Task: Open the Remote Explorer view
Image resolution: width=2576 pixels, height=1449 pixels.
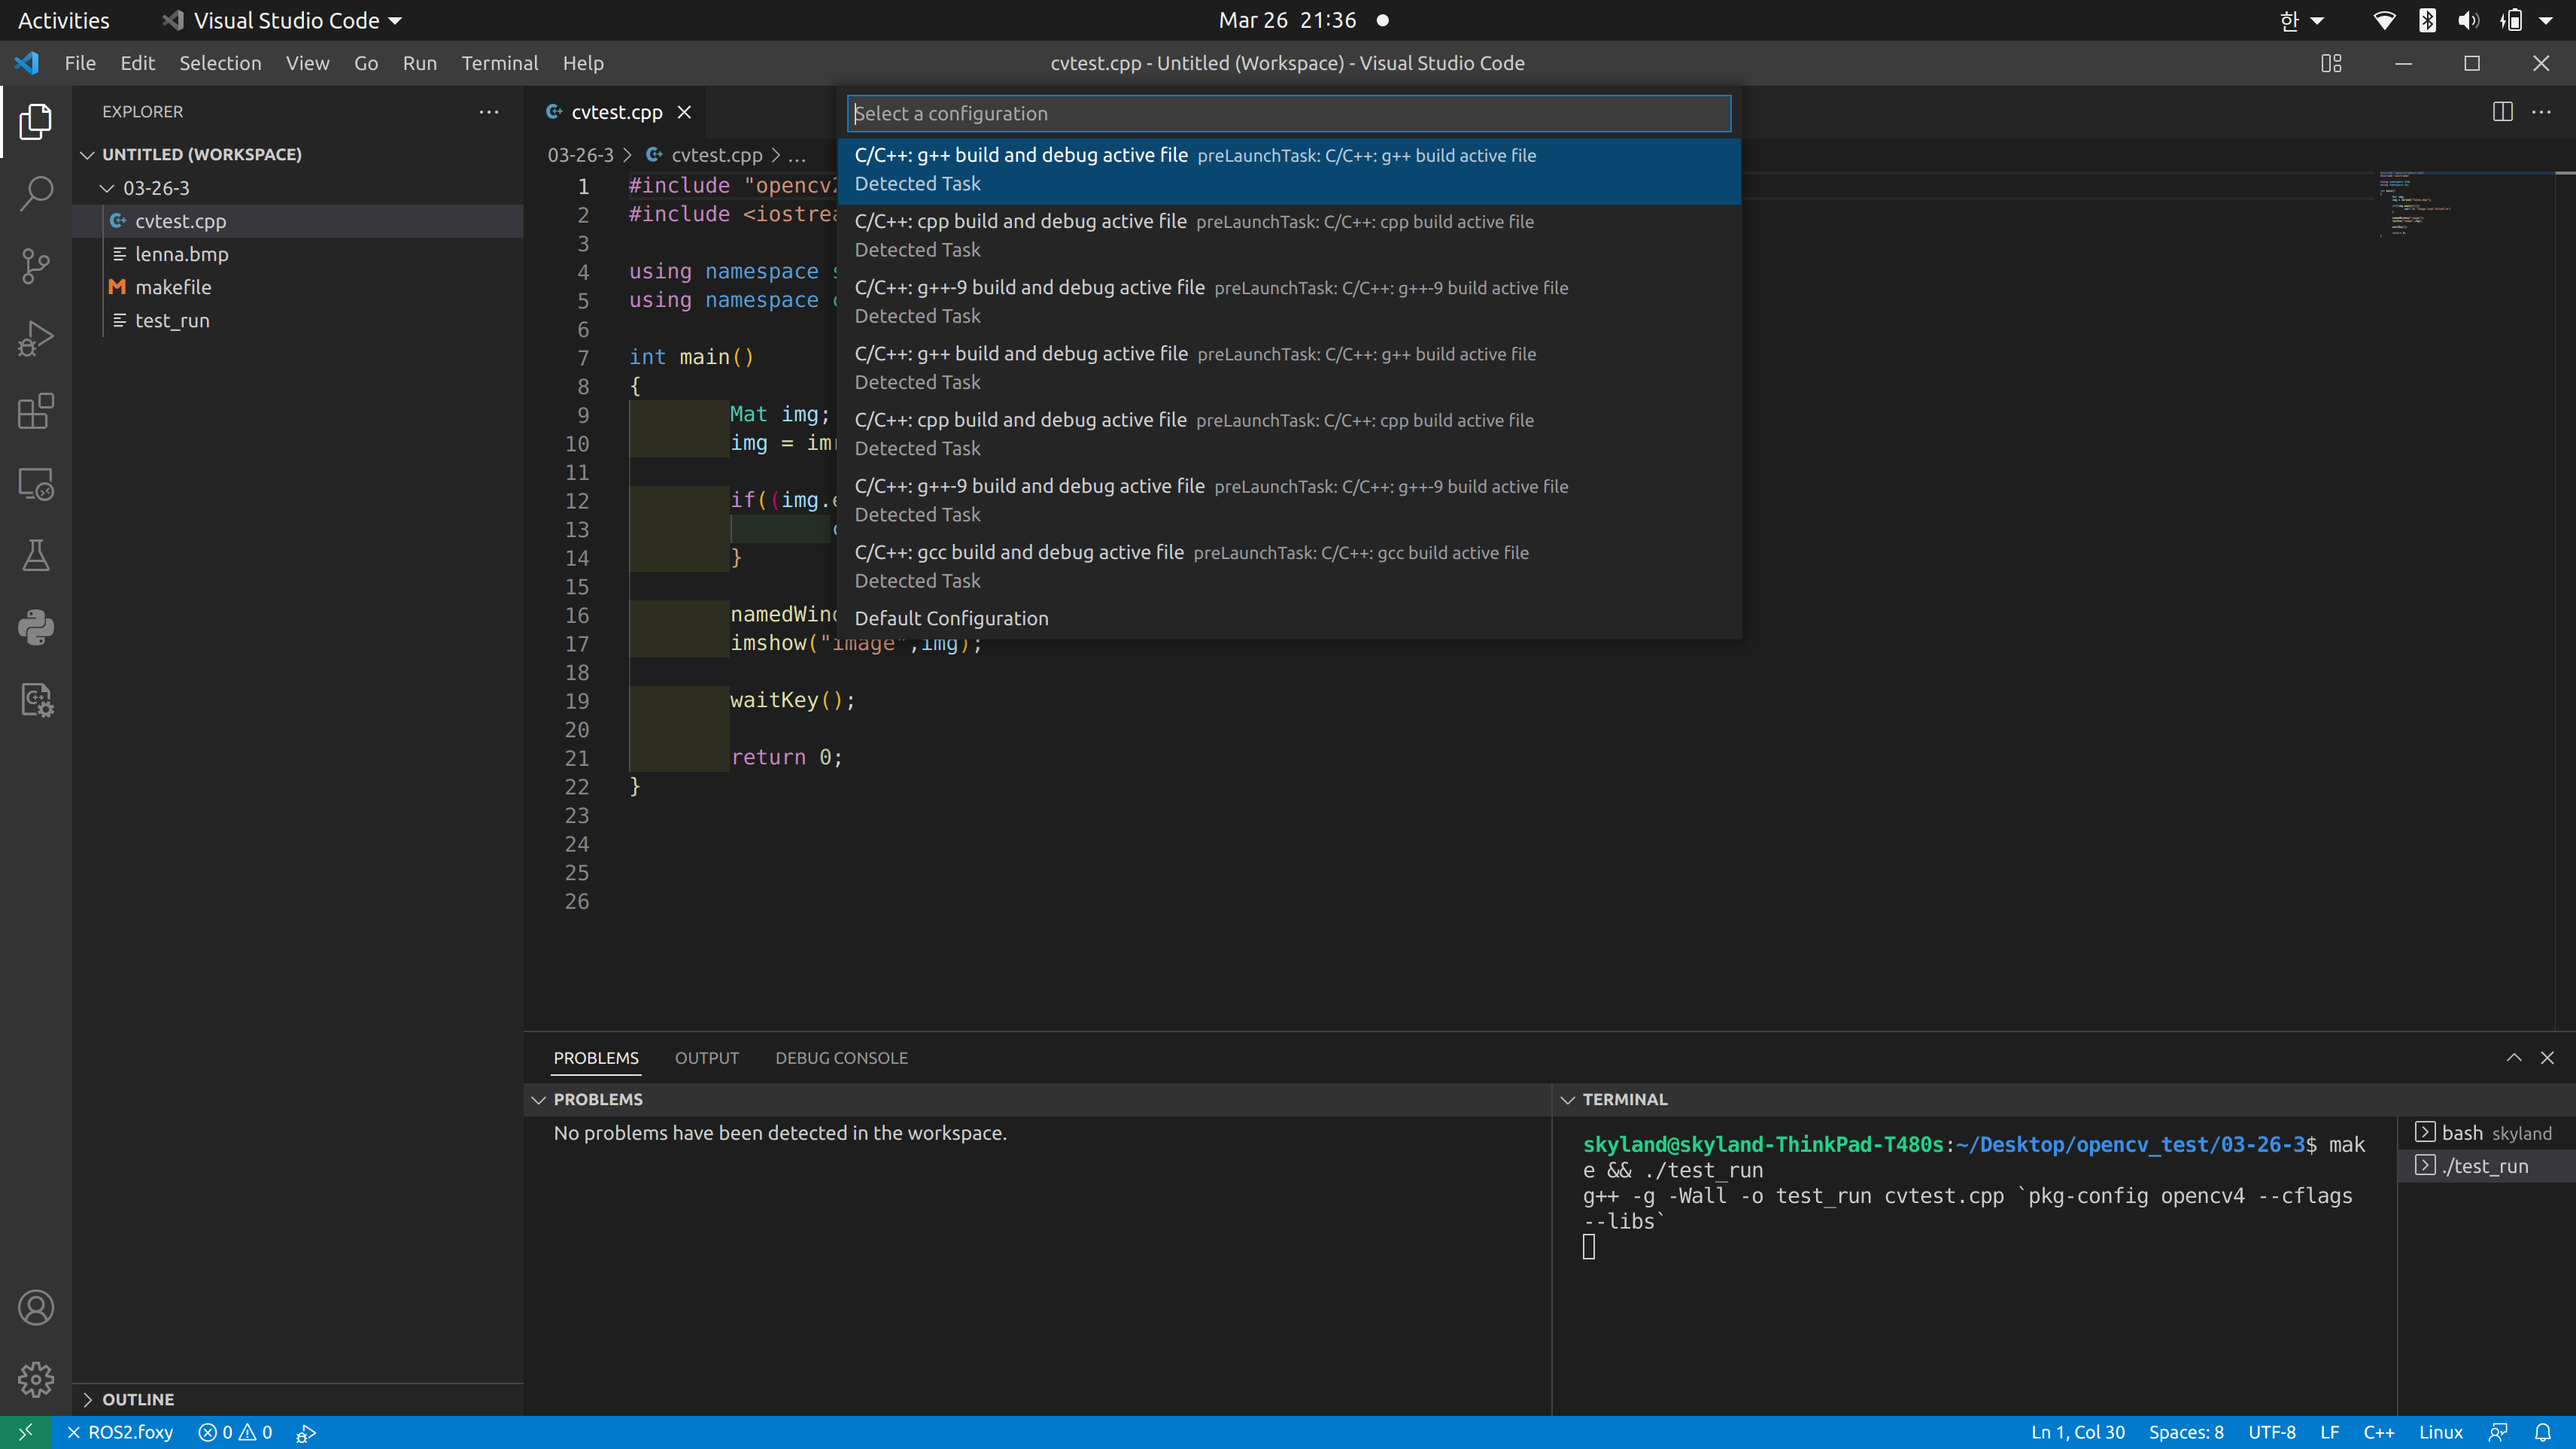Action: (x=36, y=484)
